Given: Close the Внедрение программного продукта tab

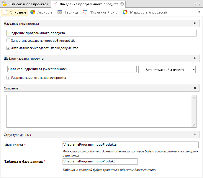Looking at the screenshot, I should pos(122,4).
